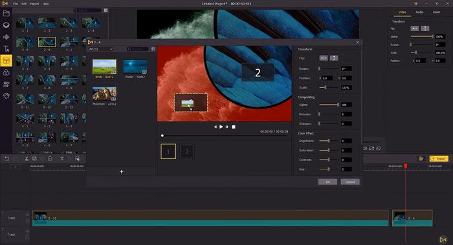Open the Help menu
The width and height of the screenshot is (453, 245).
pyautogui.click(x=46, y=4)
